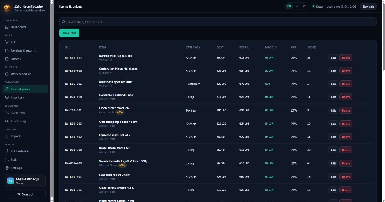Click the Inventory box icon
The image size is (385, 202).
(x=7, y=98)
